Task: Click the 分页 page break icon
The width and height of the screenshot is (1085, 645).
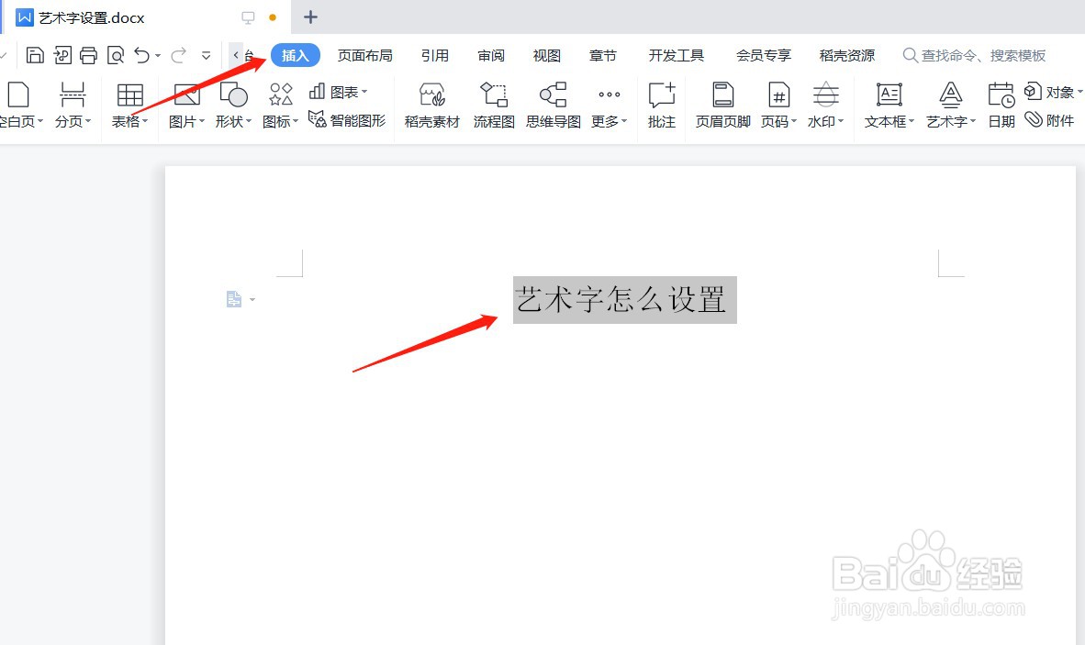Action: [72, 95]
